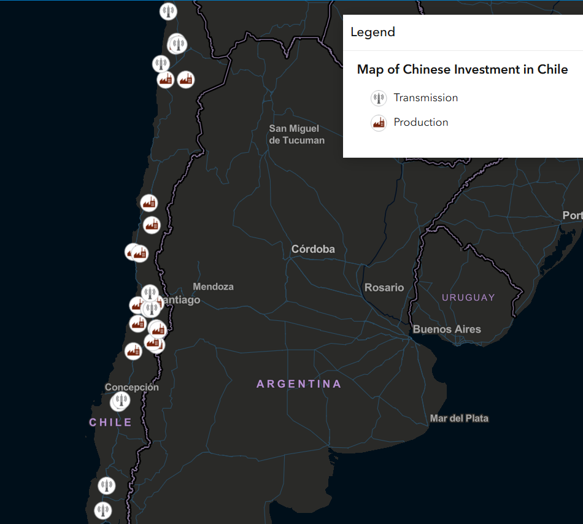Image resolution: width=583 pixels, height=524 pixels.
Task: Select the bottommost transmission marker in southern Chile
Action: coord(103,511)
